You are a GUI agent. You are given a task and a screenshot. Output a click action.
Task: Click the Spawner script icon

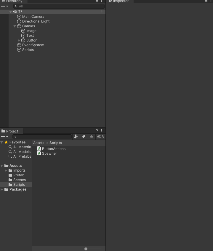tap(39, 153)
